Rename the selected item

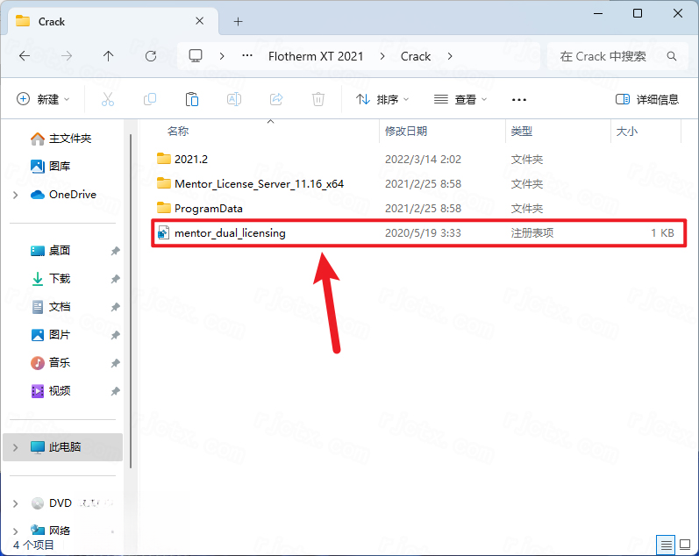234,99
